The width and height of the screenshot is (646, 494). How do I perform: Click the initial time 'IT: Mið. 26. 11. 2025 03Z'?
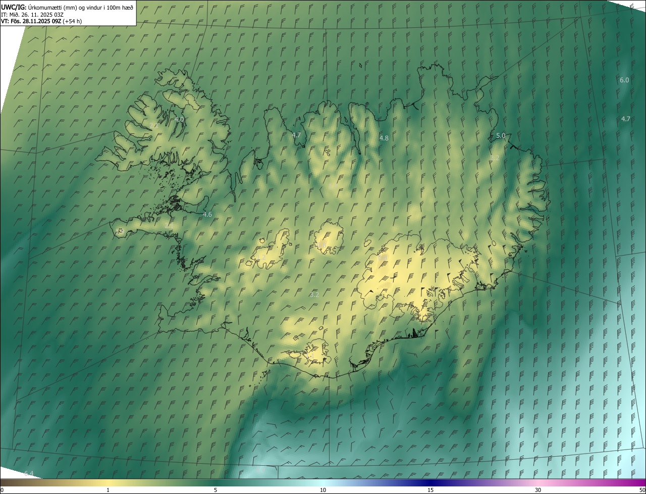tap(32, 14)
